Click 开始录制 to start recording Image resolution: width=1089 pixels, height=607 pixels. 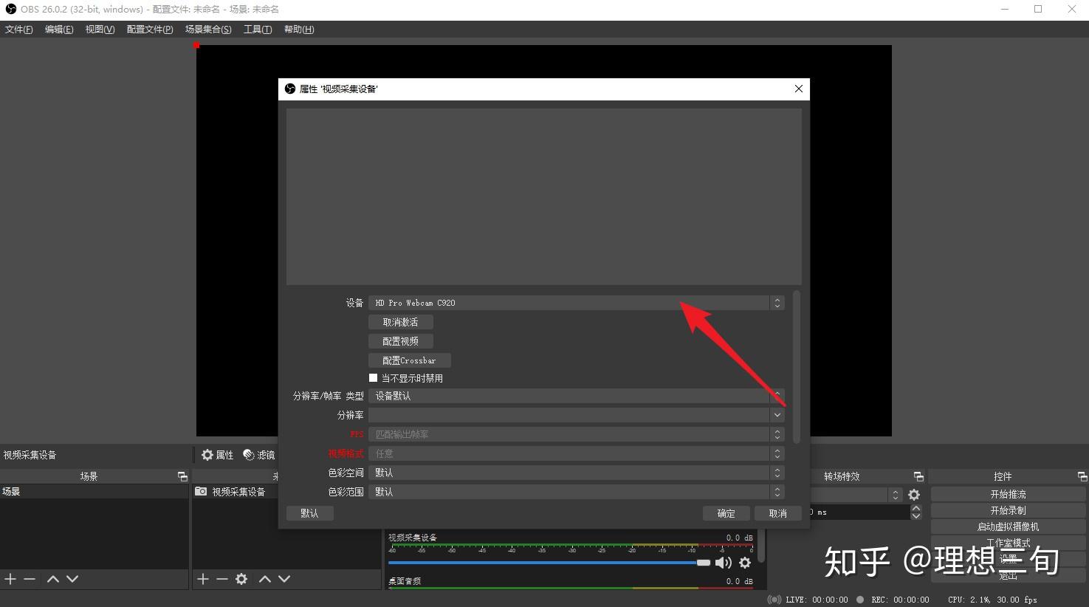(x=1009, y=510)
